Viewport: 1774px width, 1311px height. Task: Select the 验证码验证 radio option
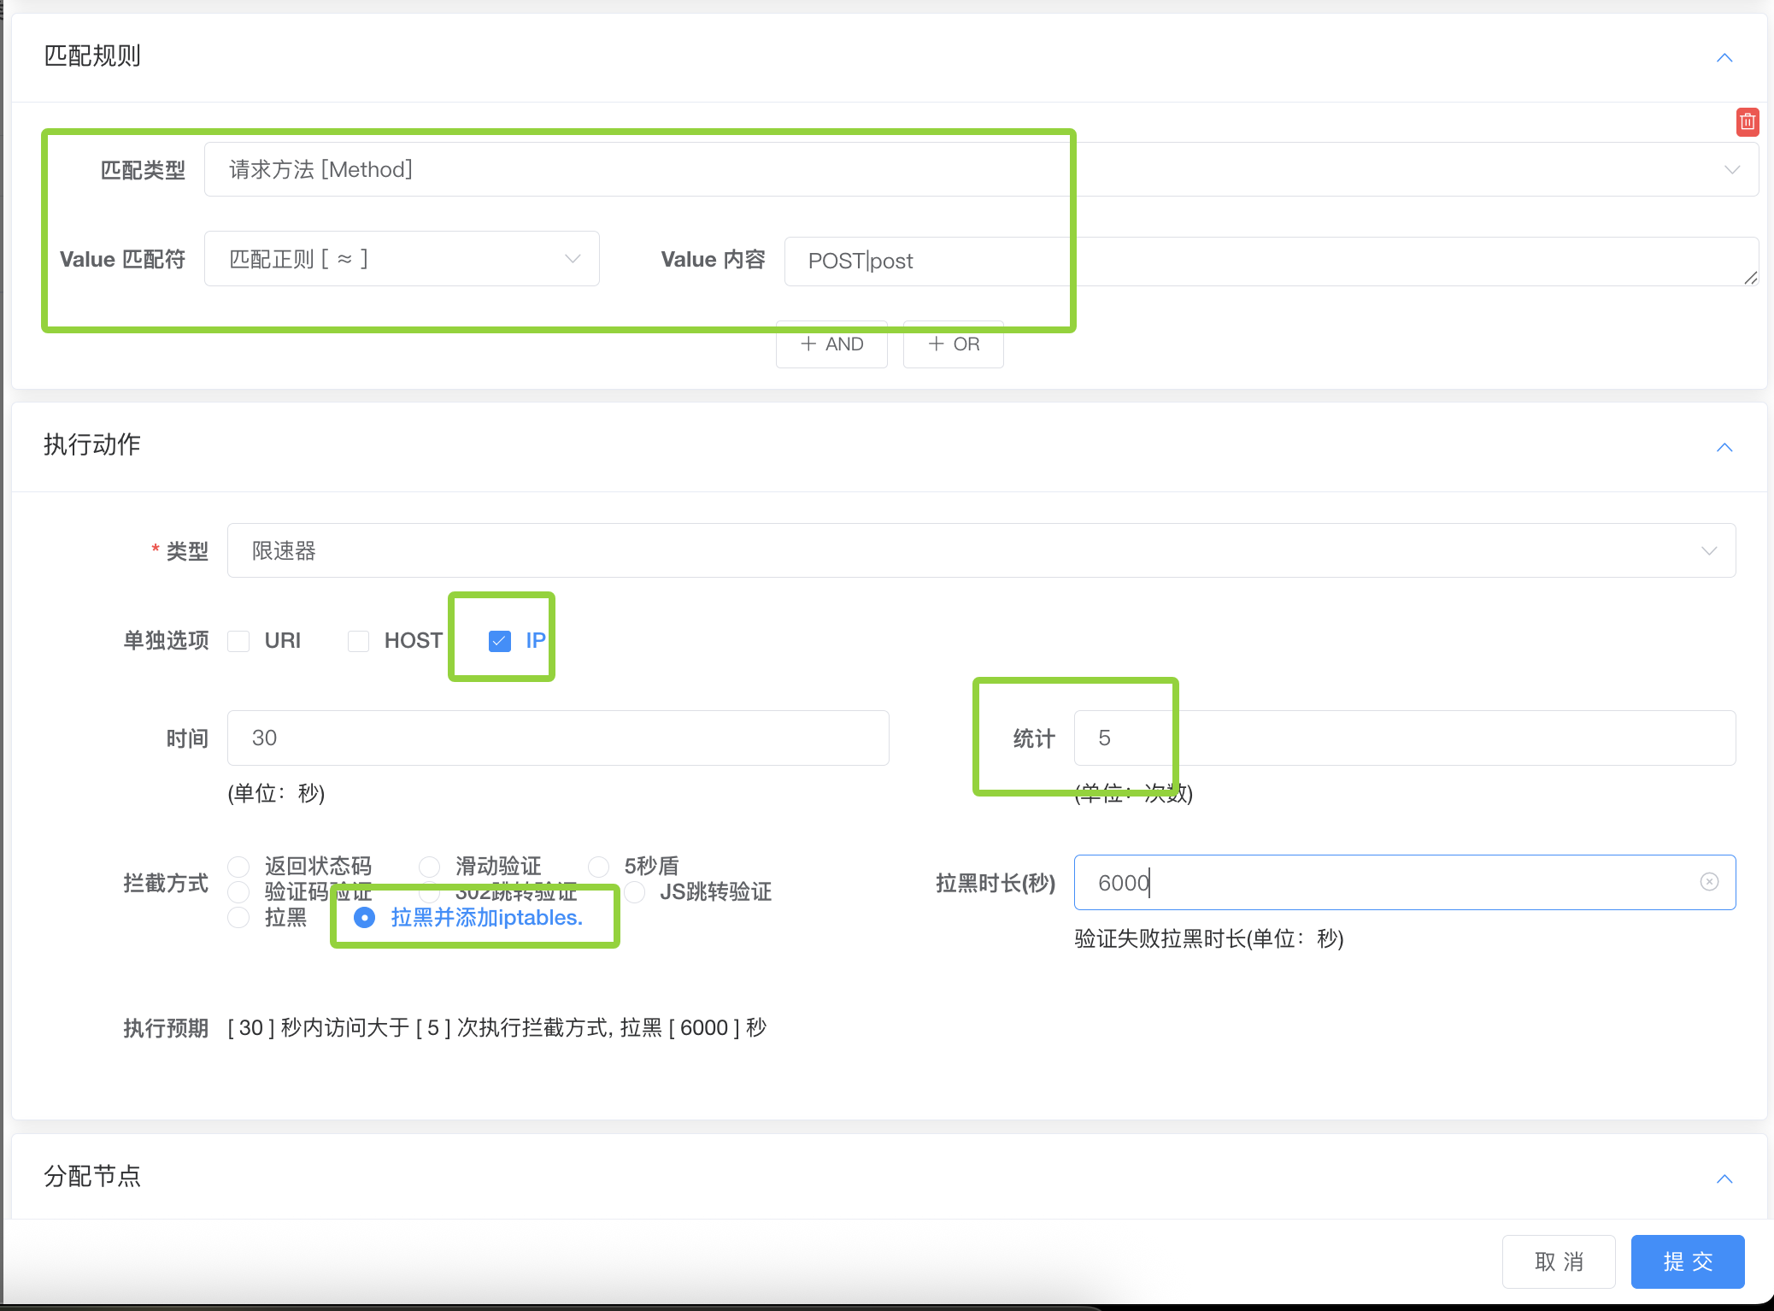(x=238, y=892)
